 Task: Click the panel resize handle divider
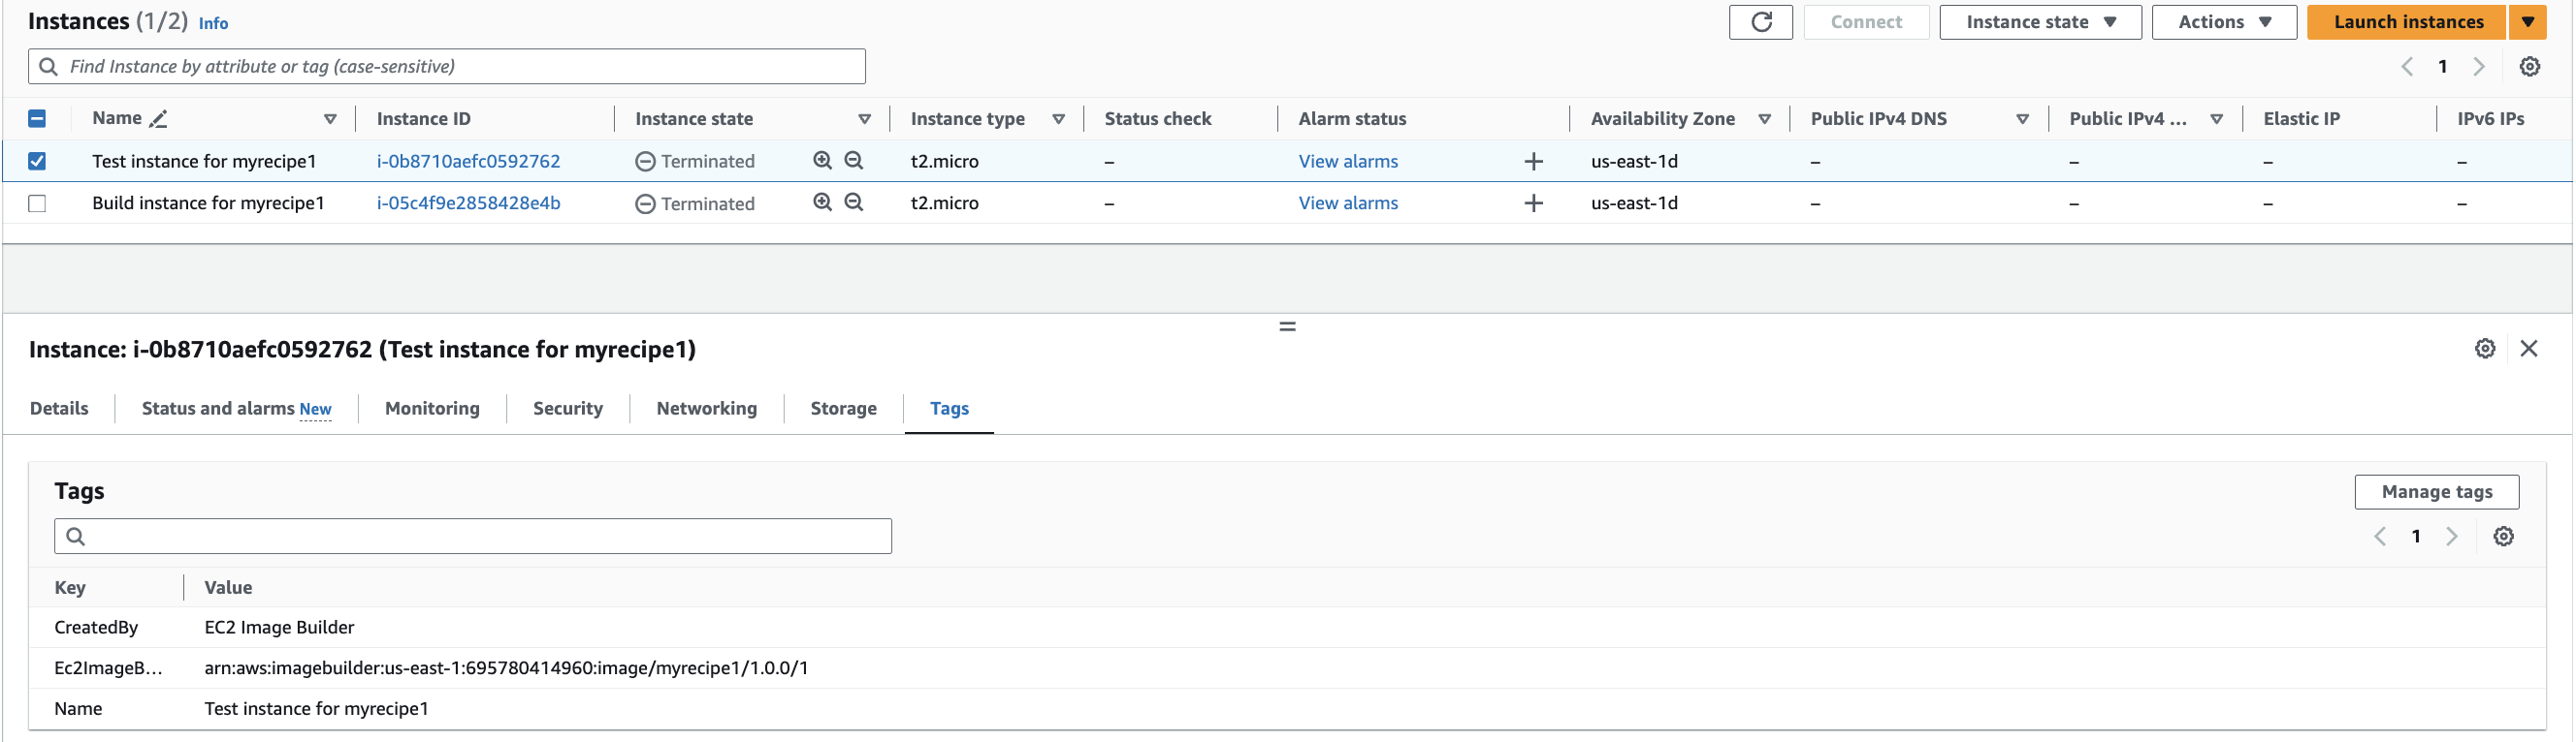pyautogui.click(x=1287, y=326)
